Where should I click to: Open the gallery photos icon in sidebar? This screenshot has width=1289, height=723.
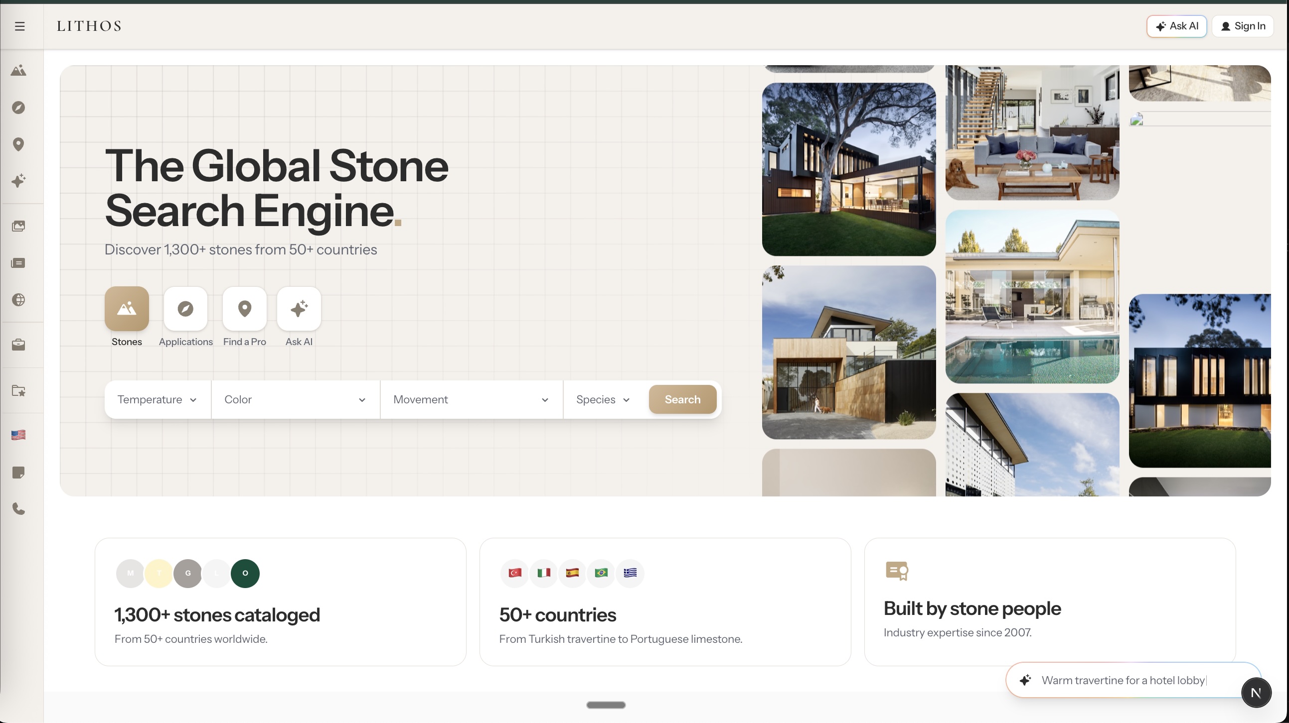[x=18, y=226]
